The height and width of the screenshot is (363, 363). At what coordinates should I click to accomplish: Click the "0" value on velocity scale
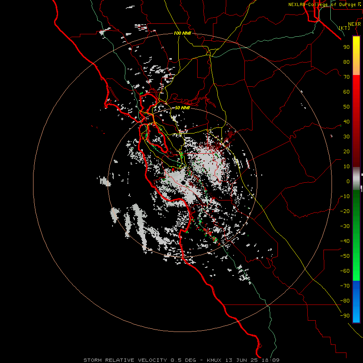348,181
